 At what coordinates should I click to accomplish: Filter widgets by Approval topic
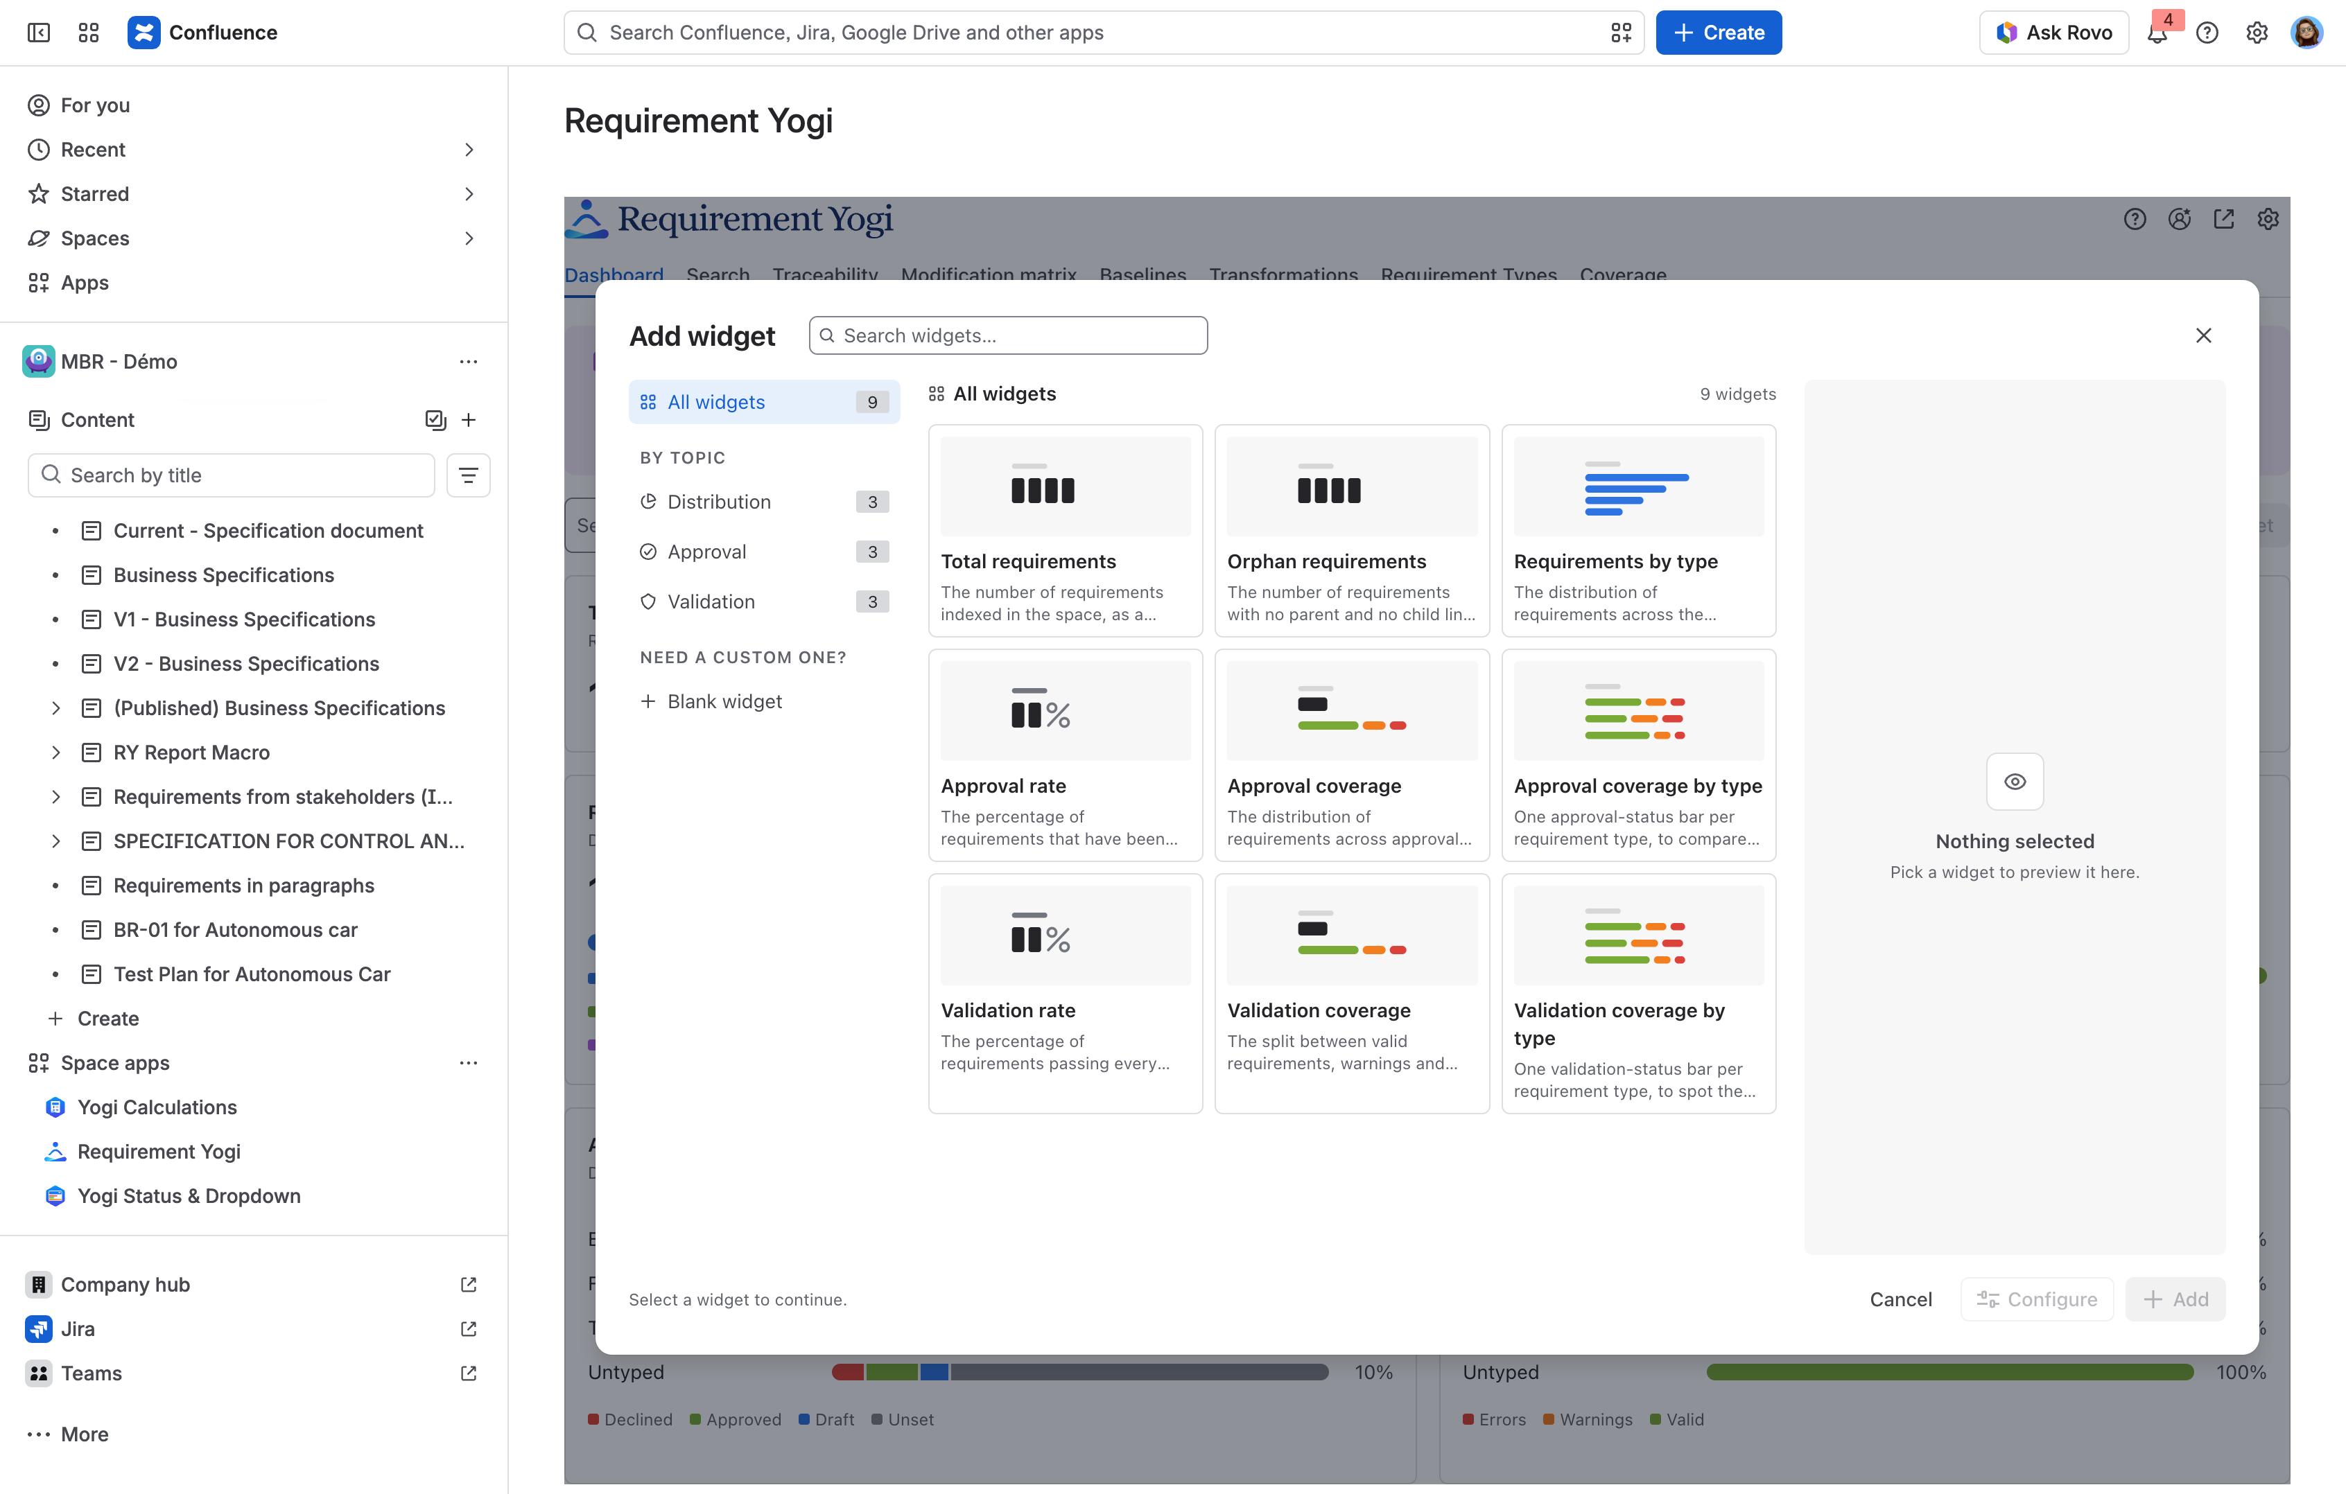pos(764,552)
